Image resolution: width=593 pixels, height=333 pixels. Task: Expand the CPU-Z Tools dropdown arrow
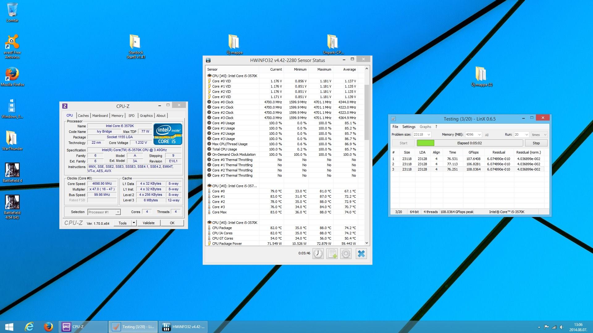(134, 223)
